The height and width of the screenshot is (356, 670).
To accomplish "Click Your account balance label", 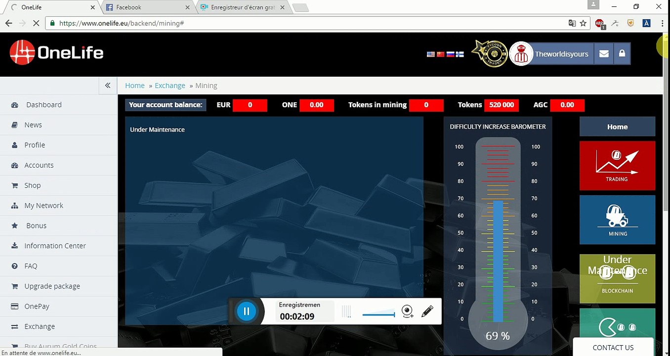I will 166,105.
